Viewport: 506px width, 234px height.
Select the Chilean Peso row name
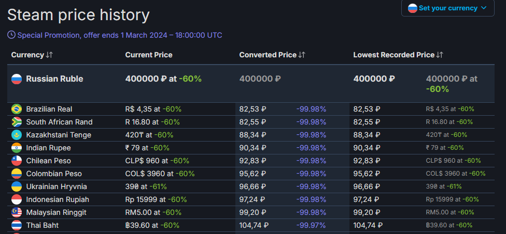pyautogui.click(x=48, y=161)
